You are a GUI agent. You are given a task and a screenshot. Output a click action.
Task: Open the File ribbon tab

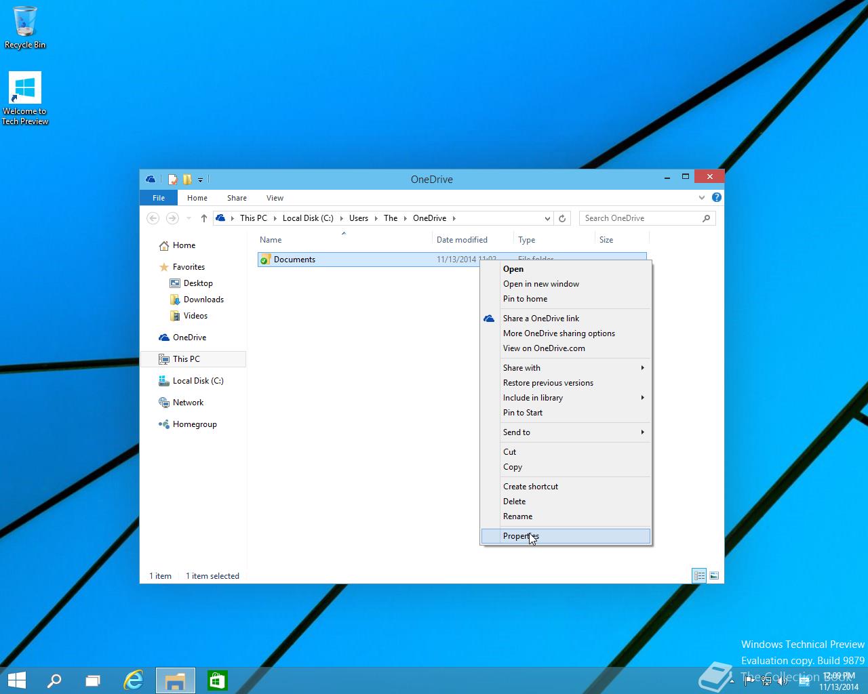point(159,198)
